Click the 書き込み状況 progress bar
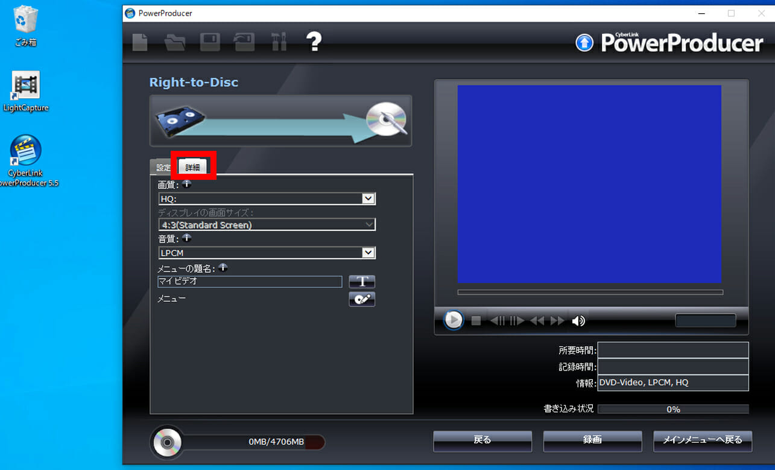Image resolution: width=775 pixels, height=470 pixels. (x=673, y=409)
